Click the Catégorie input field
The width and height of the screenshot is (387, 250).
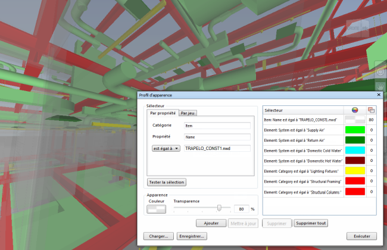217,126
